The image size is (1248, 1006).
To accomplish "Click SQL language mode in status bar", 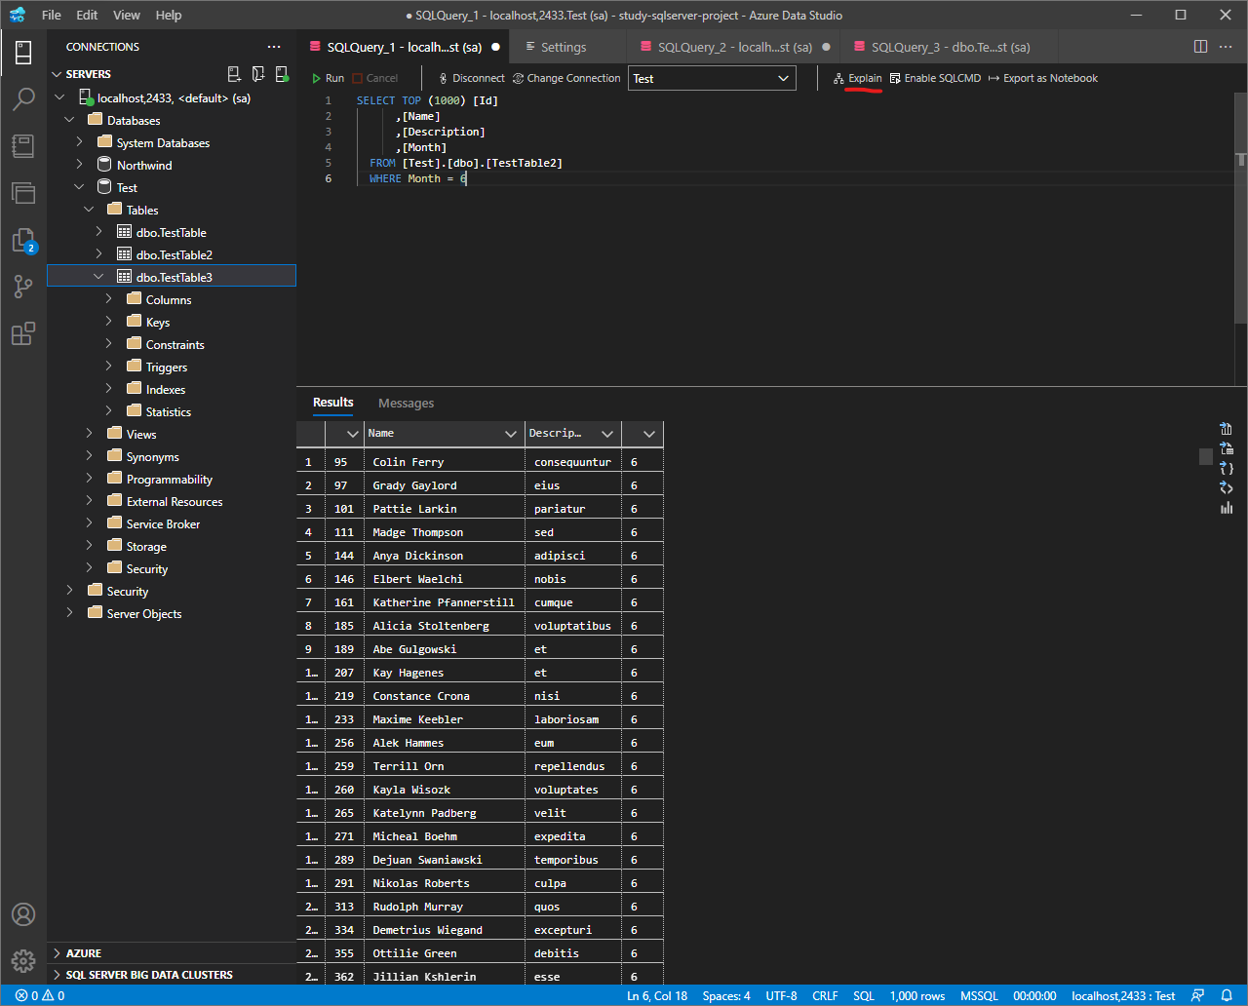I will (x=864, y=996).
